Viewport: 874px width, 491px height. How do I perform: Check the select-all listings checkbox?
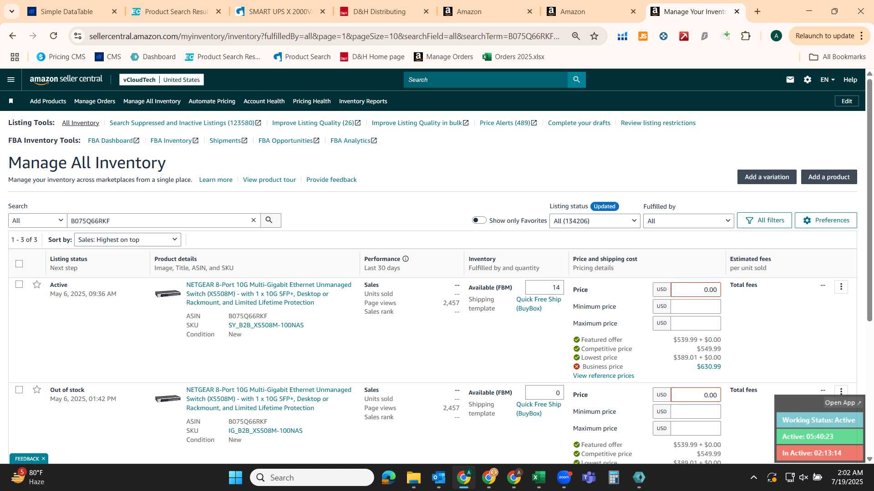(19, 263)
